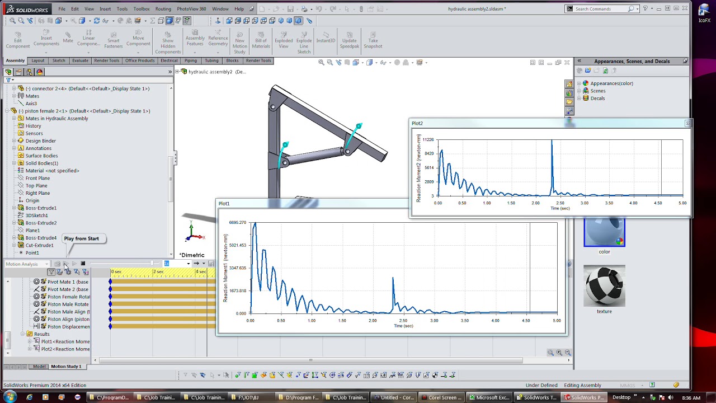Collapse the Results folder

point(23,334)
